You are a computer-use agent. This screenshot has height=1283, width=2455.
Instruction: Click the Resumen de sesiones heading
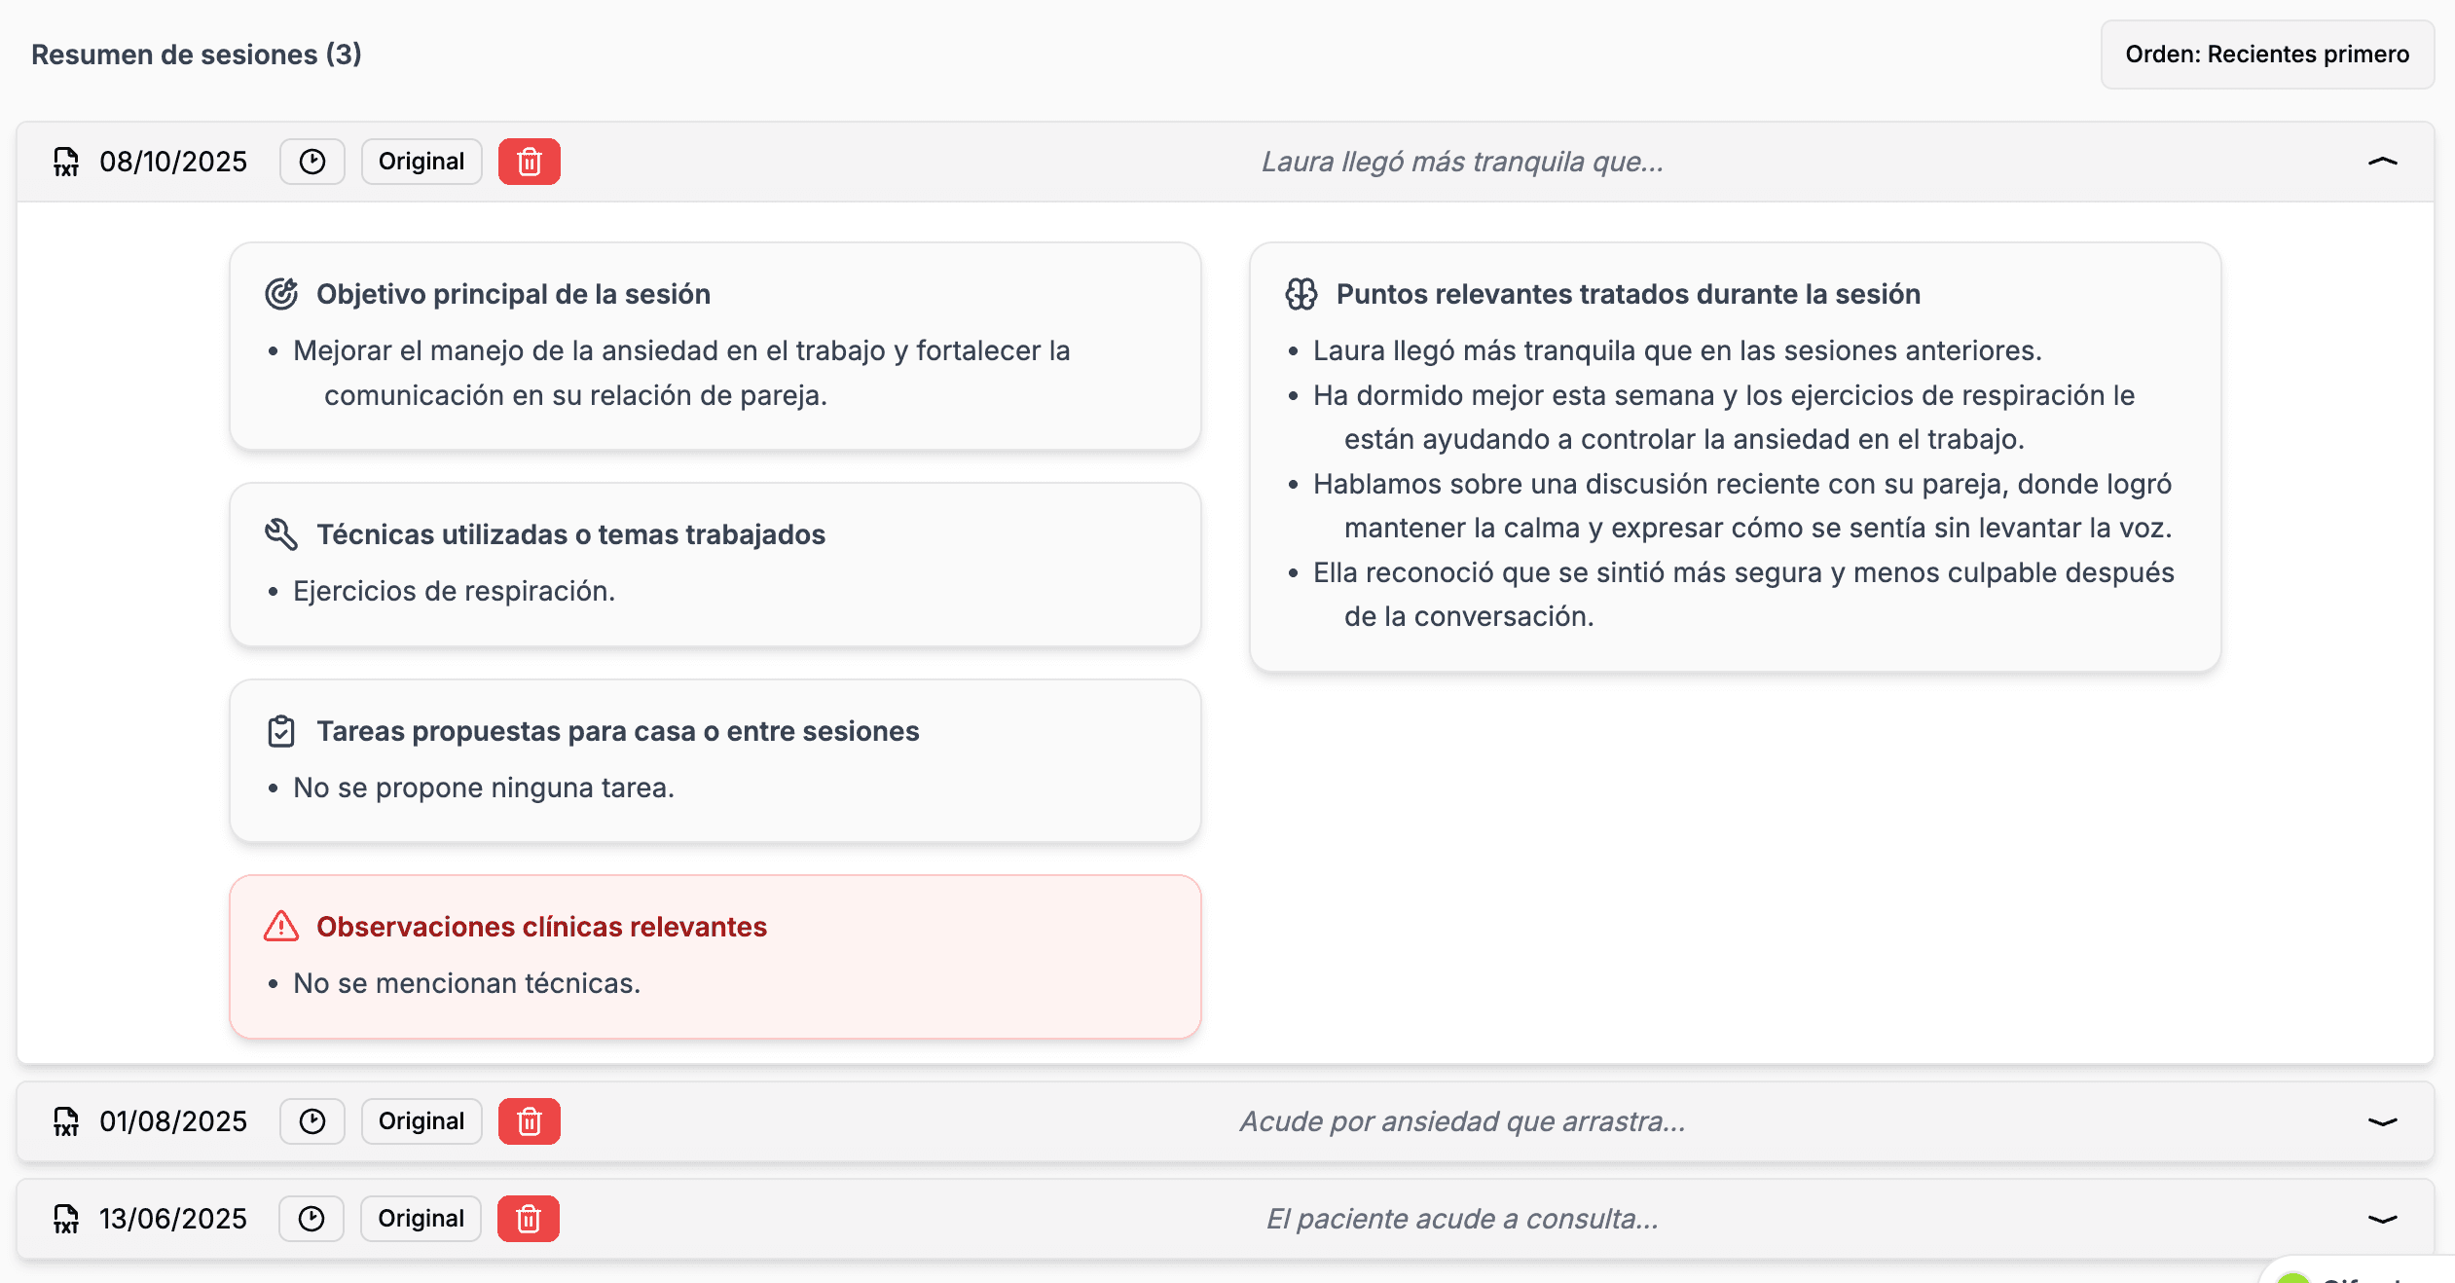pyautogui.click(x=196, y=55)
